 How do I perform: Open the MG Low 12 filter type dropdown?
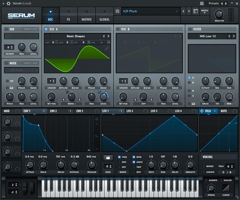click(207, 36)
